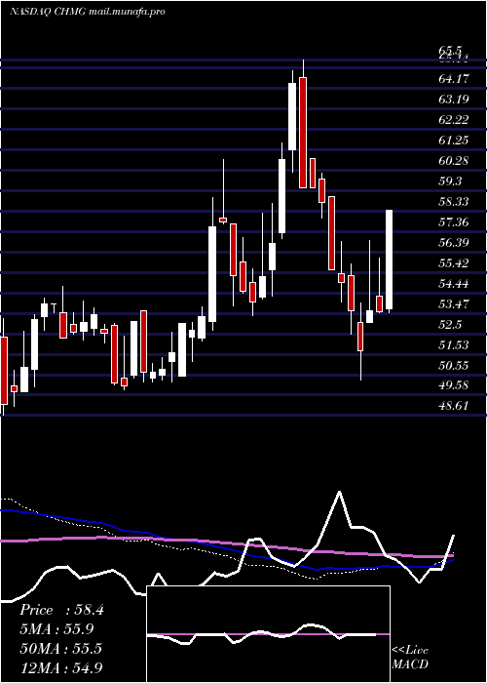Click the 57.36 price axis label
The width and height of the screenshot is (487, 683).
coord(454,222)
